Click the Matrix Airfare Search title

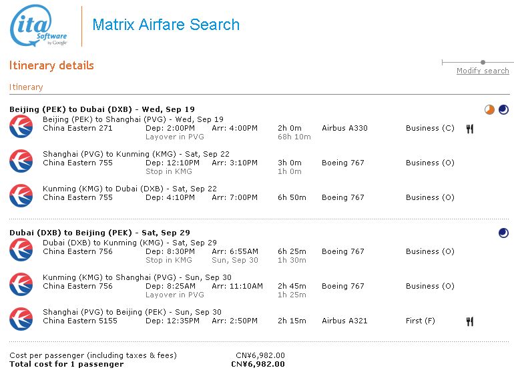pos(166,25)
